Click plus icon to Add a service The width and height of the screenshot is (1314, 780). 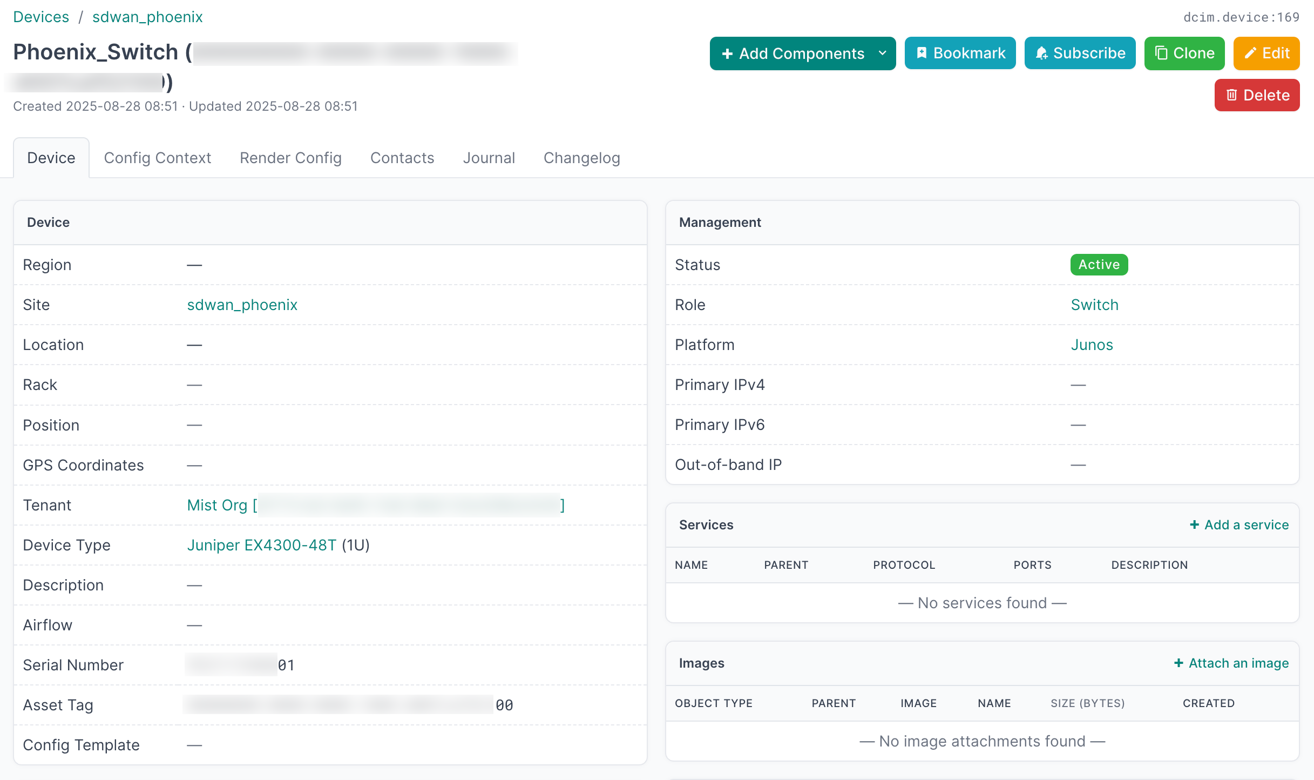coord(1195,525)
